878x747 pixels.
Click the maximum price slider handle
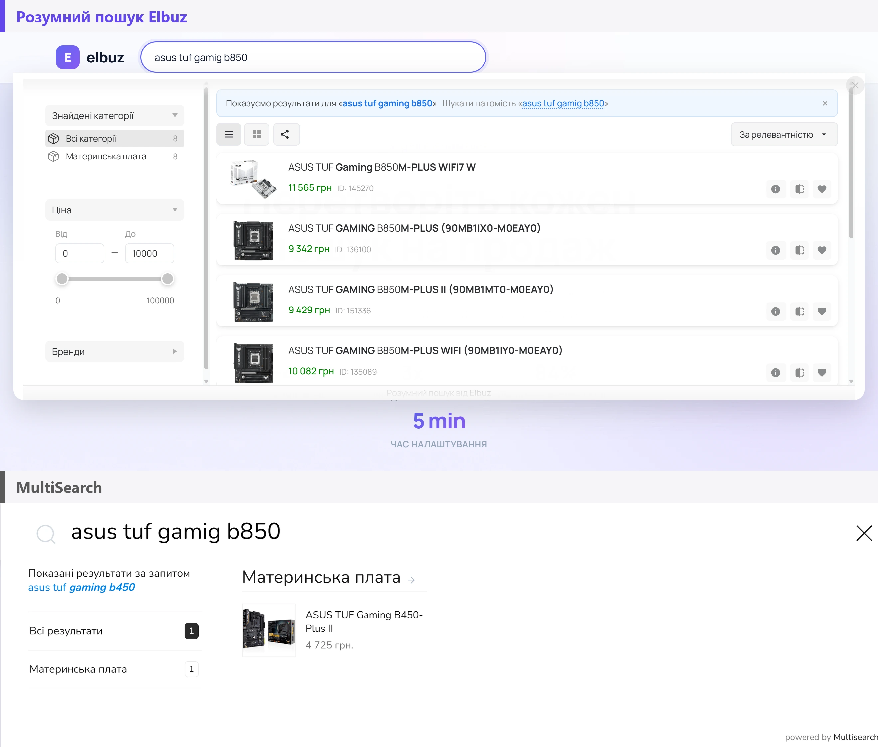[168, 279]
